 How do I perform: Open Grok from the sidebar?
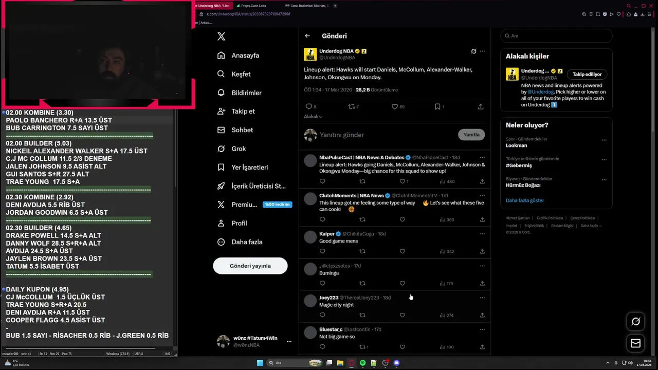coord(232,149)
